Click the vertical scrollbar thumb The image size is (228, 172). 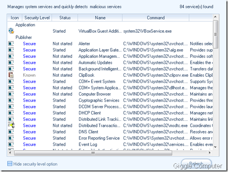point(216,34)
